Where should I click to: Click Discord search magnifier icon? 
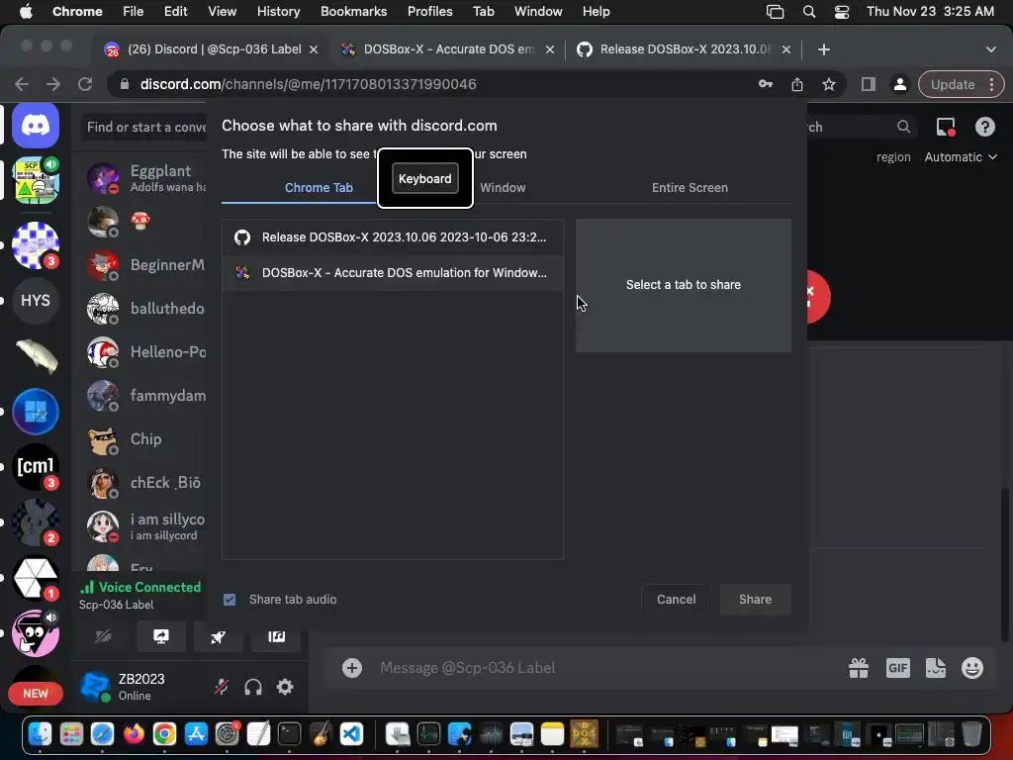pos(904,127)
